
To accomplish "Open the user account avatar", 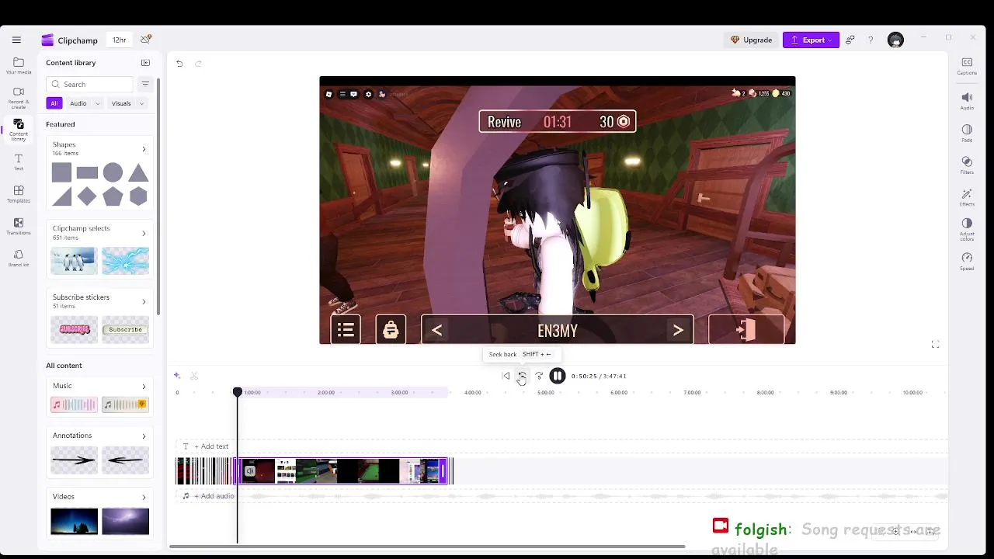I will 895,40.
